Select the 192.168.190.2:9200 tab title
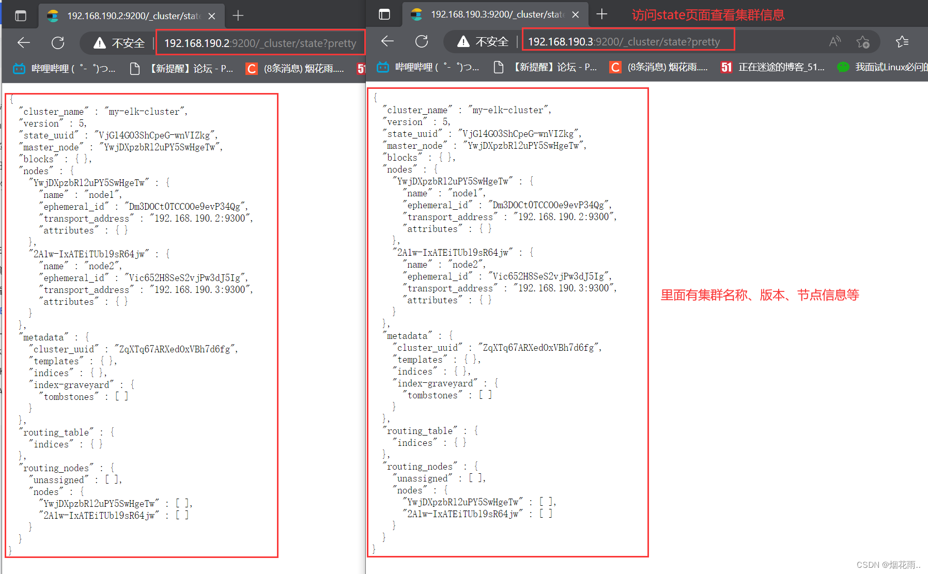This screenshot has width=928, height=574. [x=133, y=16]
